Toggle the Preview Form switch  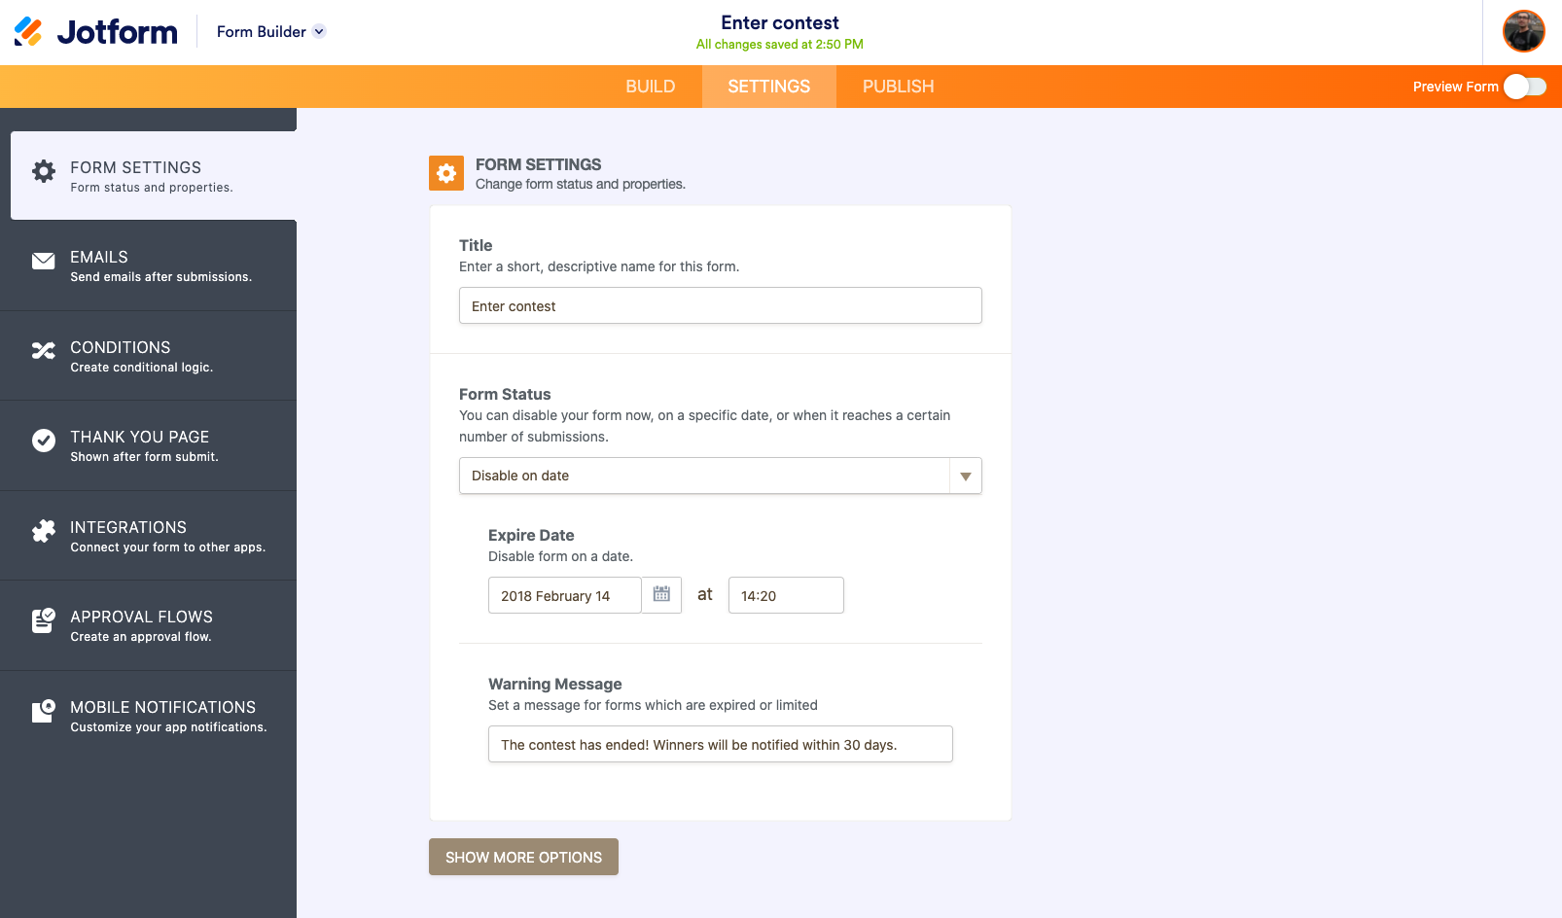pos(1524,87)
